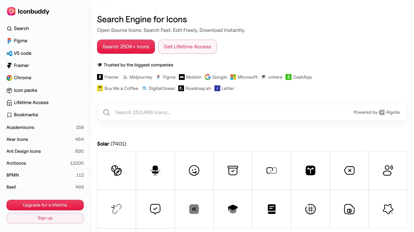The image size is (414, 232).
Task: Open the Arcticons pack in sidebar list
Action: pos(45,163)
